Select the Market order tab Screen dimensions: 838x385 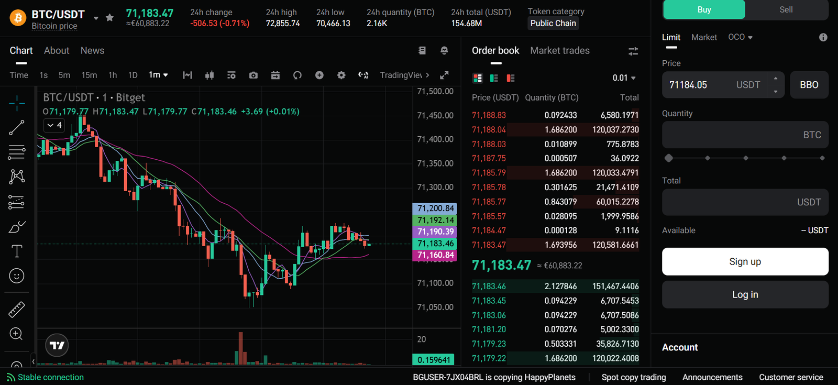coord(704,37)
